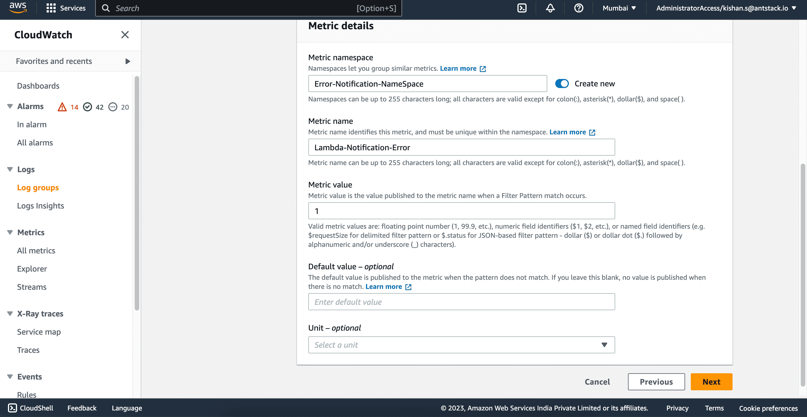Click the CloudShell icon in the footer

[x=12, y=408]
